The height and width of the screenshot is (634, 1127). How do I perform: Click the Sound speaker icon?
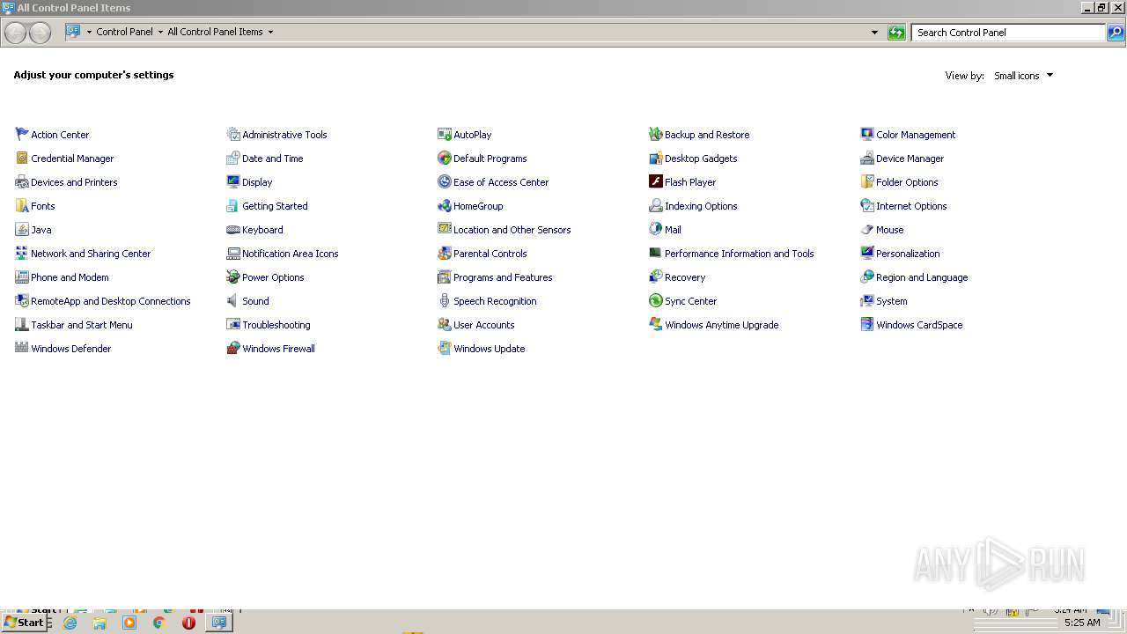233,301
